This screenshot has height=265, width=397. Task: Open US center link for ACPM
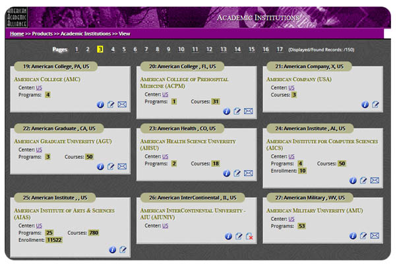click(x=165, y=94)
